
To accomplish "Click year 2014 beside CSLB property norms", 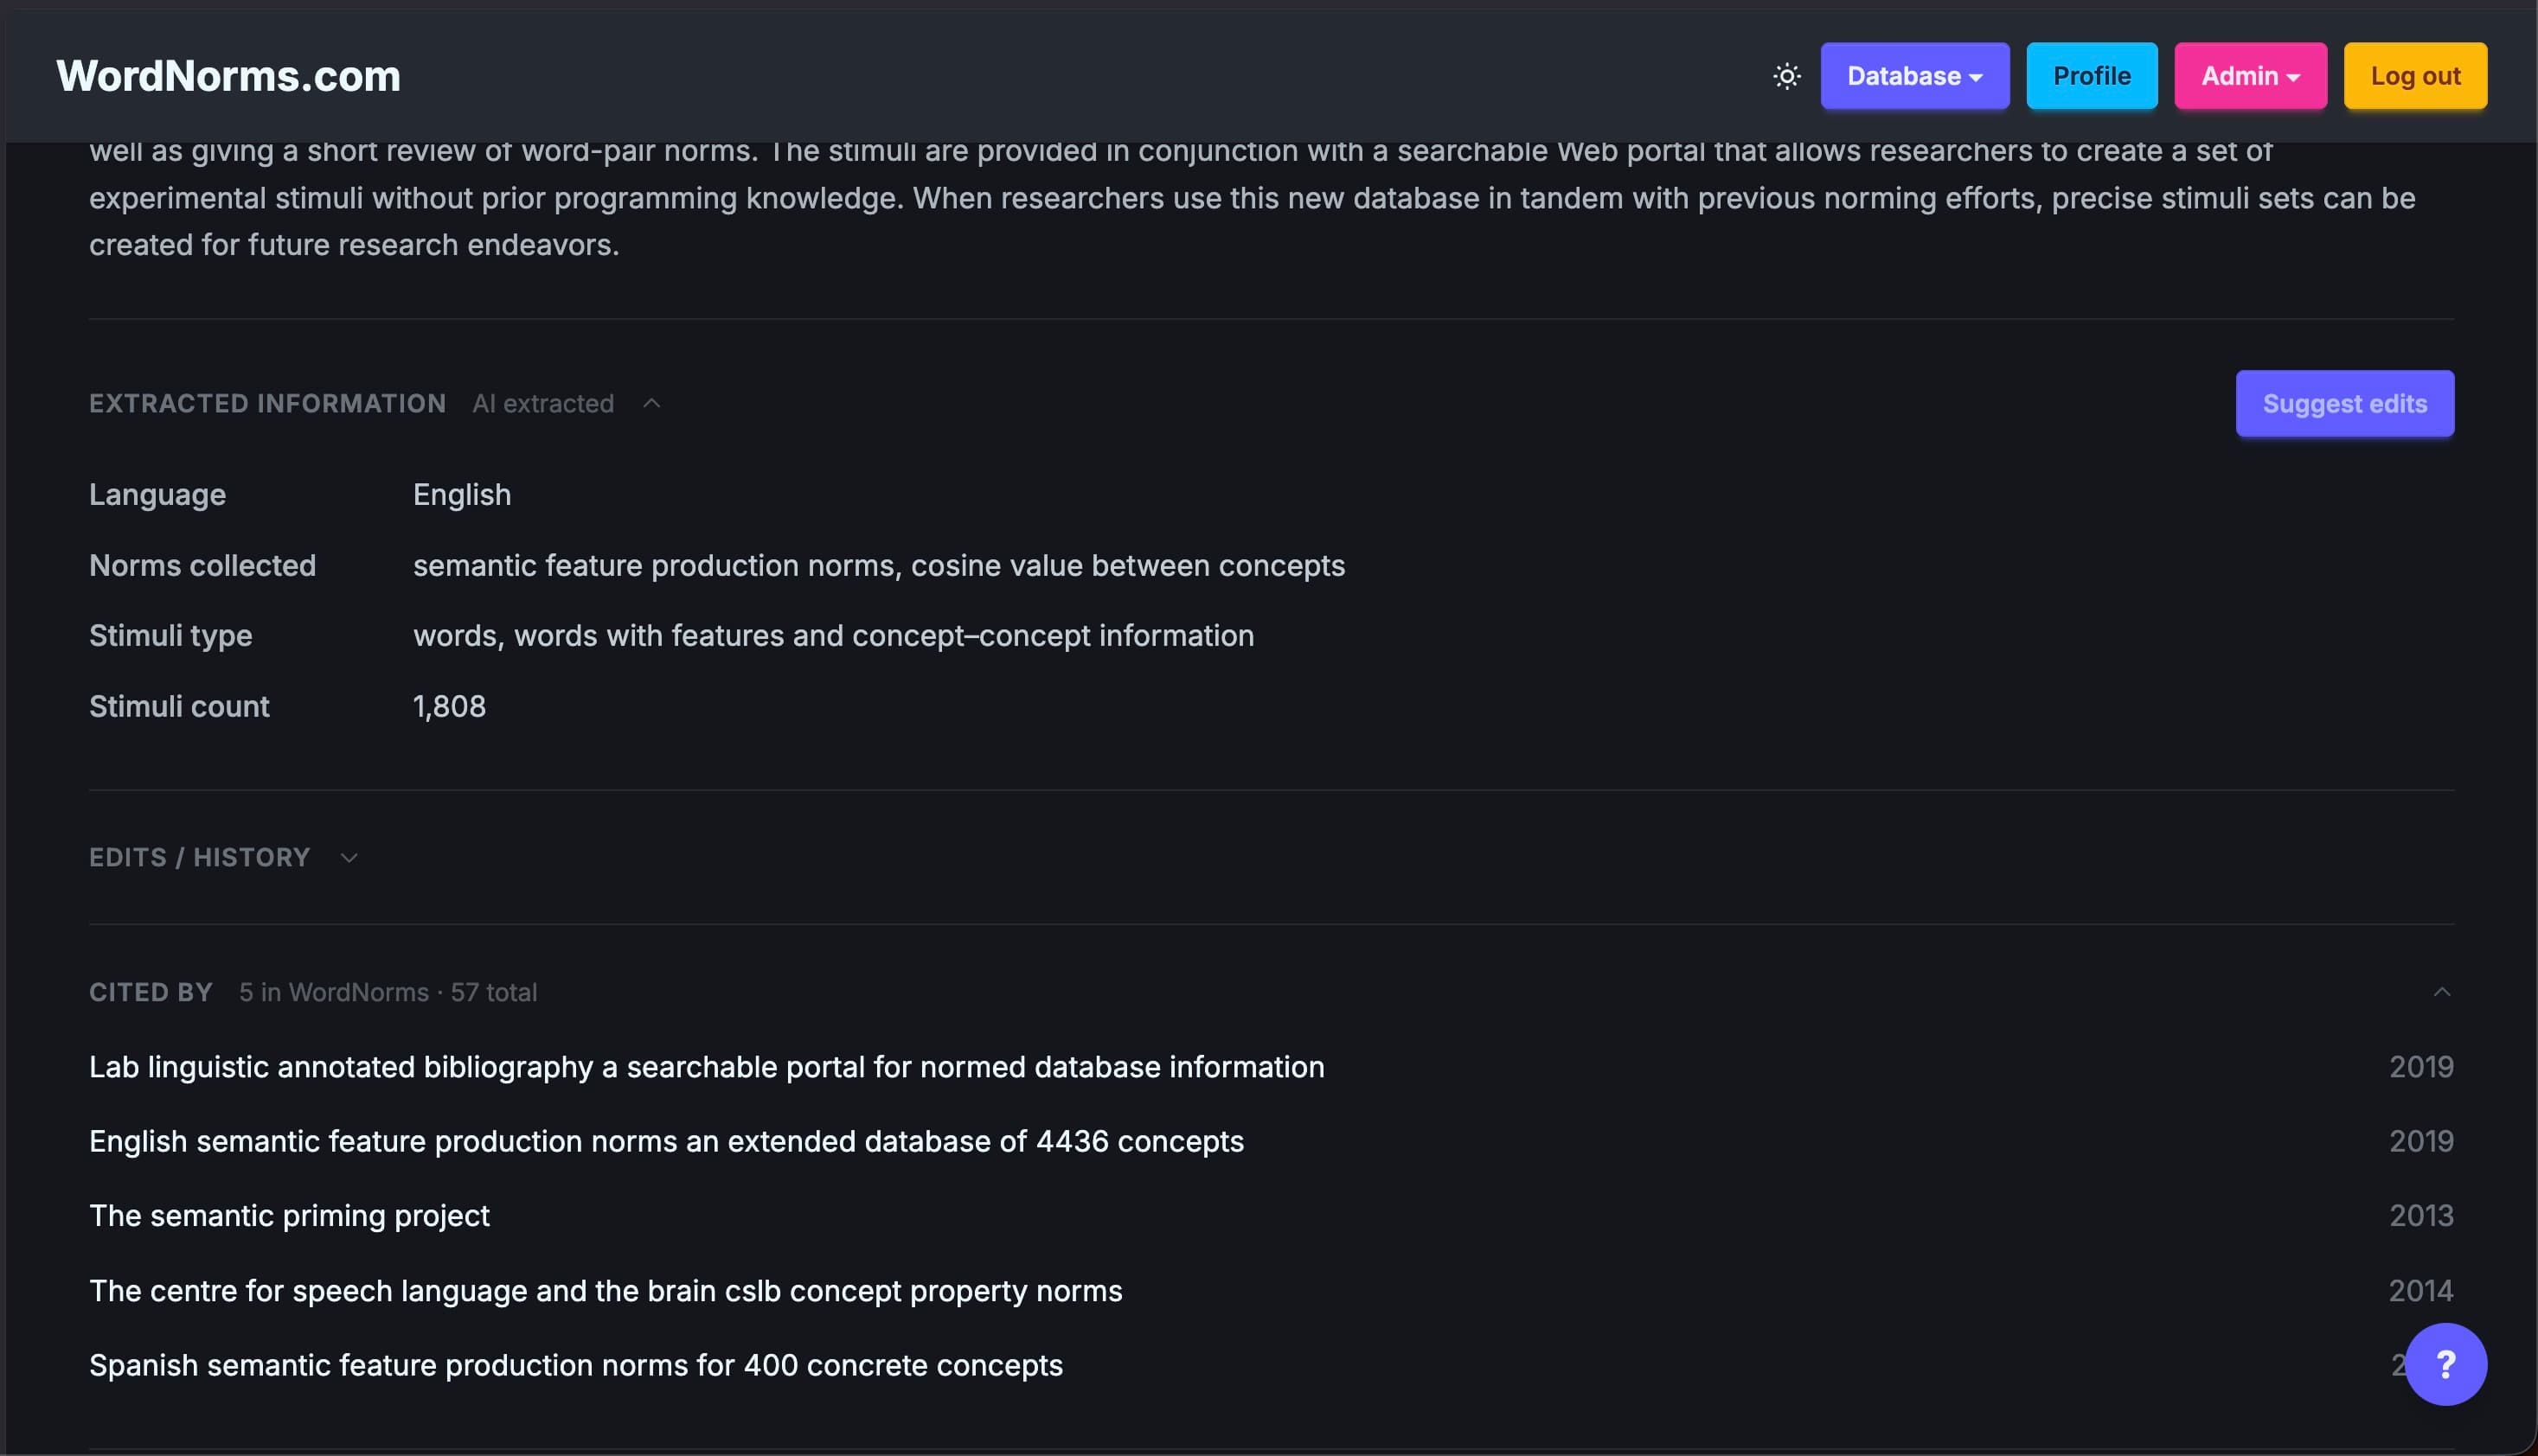I will [x=2421, y=1291].
